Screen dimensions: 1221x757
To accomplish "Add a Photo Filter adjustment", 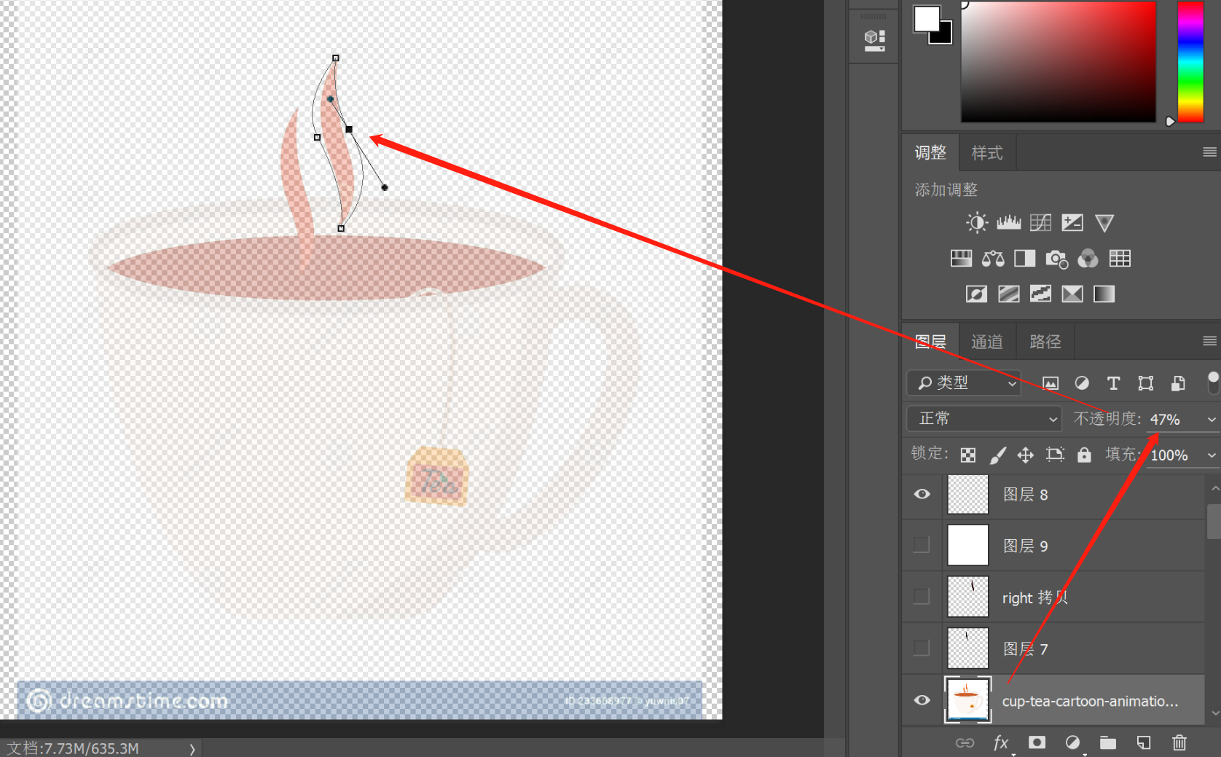I will pyautogui.click(x=1056, y=259).
